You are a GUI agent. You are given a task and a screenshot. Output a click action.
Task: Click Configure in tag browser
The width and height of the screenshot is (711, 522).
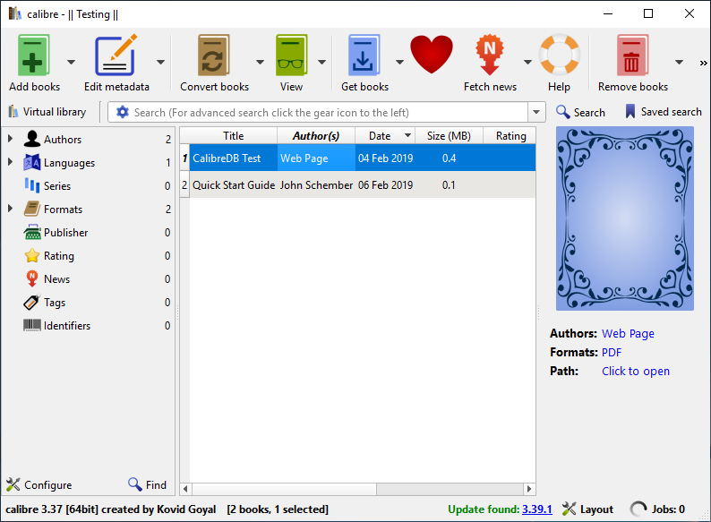click(x=39, y=484)
